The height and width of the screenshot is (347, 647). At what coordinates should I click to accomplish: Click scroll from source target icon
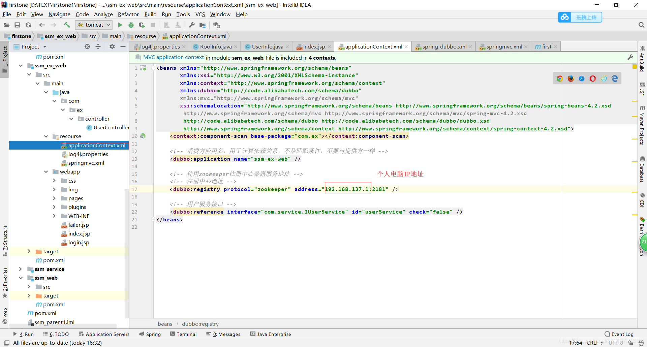(87, 46)
